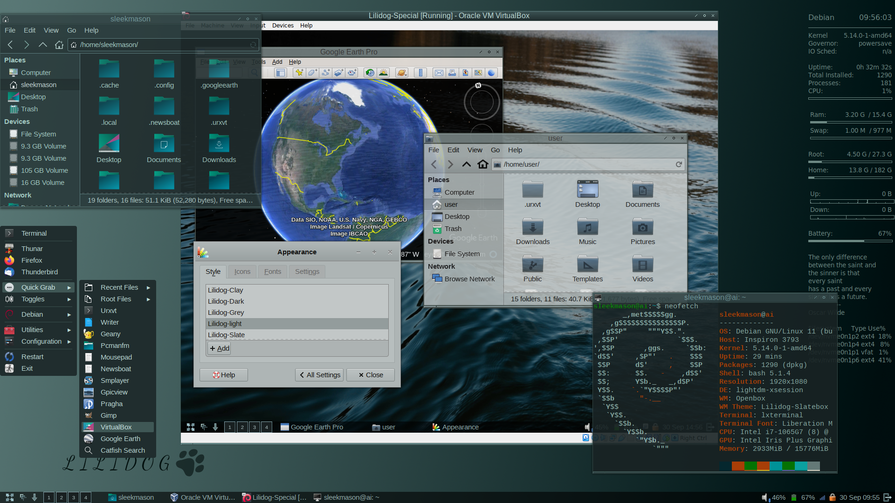This screenshot has height=503, width=895.
Task: Select Browse Network in user window sidebar
Action: [464, 279]
